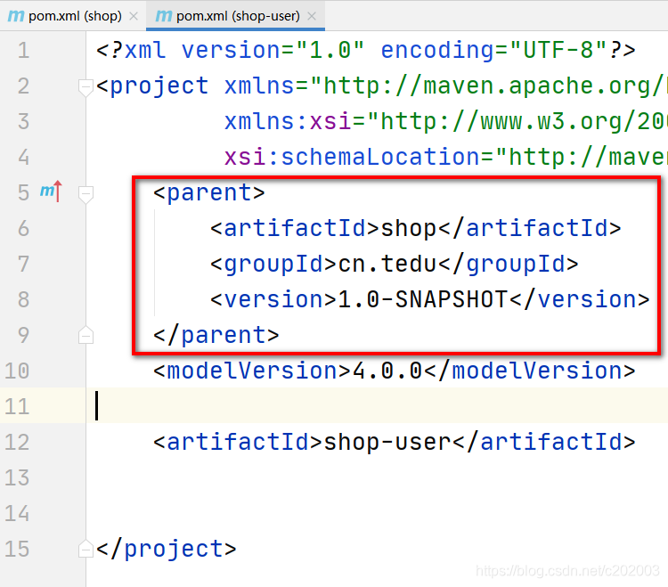Close the pom.xml (shop) tab
Image resolution: width=668 pixels, height=587 pixels.
[134, 16]
